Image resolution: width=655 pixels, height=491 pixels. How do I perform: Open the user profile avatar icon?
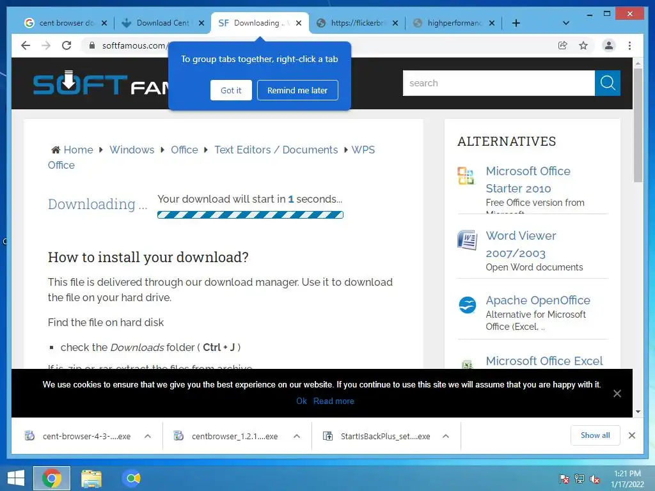609,45
